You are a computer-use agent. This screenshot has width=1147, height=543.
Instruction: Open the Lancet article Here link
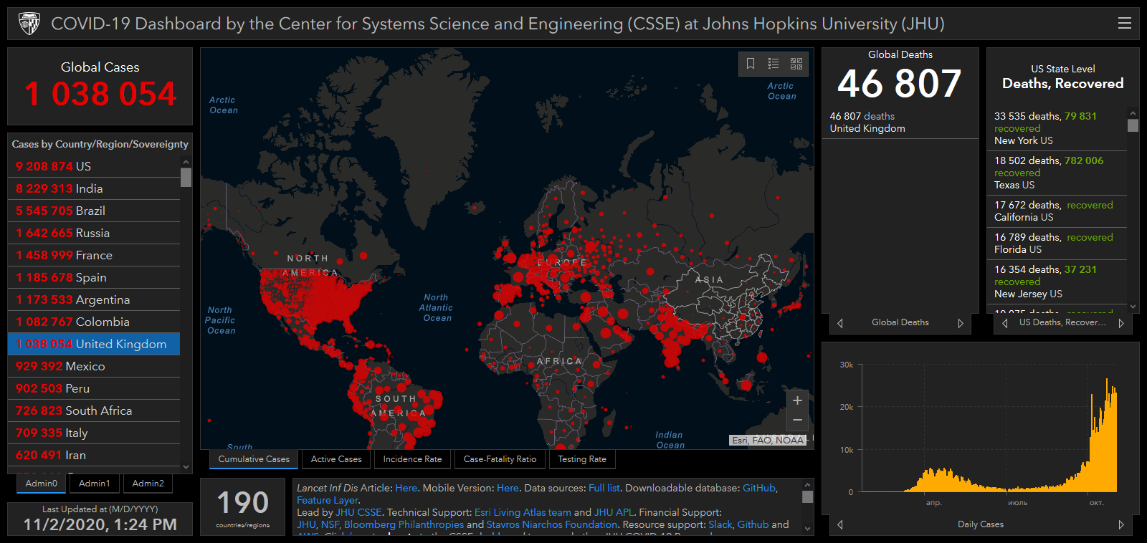pyautogui.click(x=406, y=488)
